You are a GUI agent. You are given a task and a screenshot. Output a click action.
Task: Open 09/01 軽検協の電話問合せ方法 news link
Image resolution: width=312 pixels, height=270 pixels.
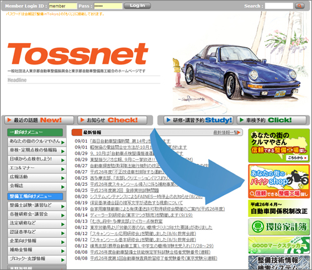pos(139,147)
